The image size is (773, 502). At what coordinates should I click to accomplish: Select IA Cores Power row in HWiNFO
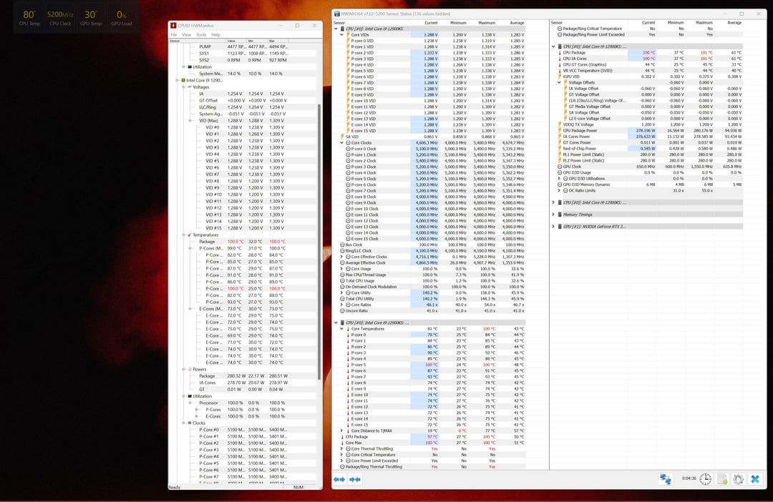tap(647, 137)
